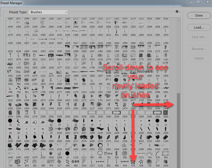Image resolution: width=212 pixels, height=168 pixels.
Task: Select the five stars brush labeled 914
Action: point(125,163)
